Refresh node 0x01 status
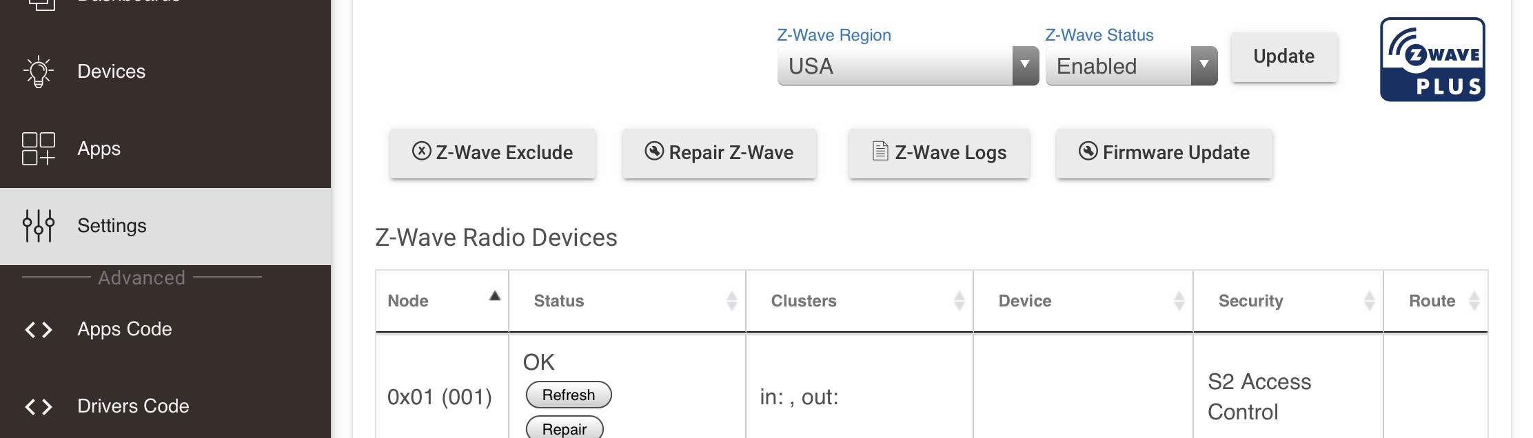1533x438 pixels. tap(568, 395)
